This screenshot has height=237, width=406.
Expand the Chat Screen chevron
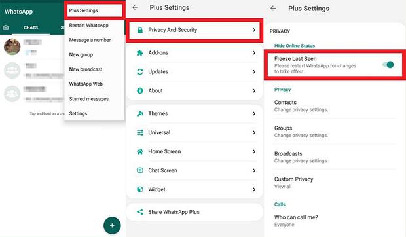pos(254,170)
